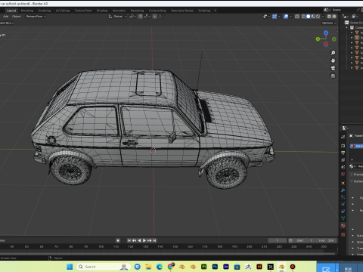Toggle auto keying record button in timeline
This screenshot has height=272, width=363.
pyautogui.click(x=118, y=240)
